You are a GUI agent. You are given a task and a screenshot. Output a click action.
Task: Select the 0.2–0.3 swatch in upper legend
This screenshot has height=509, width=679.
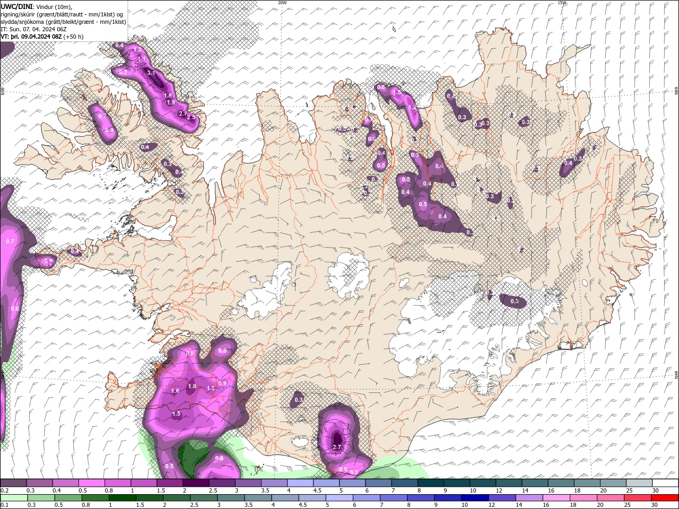click(x=13, y=482)
